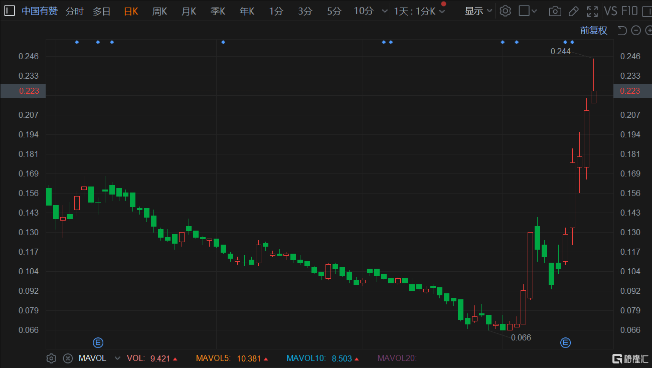The width and height of the screenshot is (652, 368).
Task: Remove the MAVOL indicator with X icon
Action: point(68,358)
